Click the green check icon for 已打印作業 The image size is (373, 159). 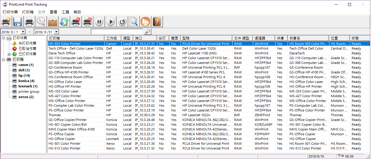(15, 54)
